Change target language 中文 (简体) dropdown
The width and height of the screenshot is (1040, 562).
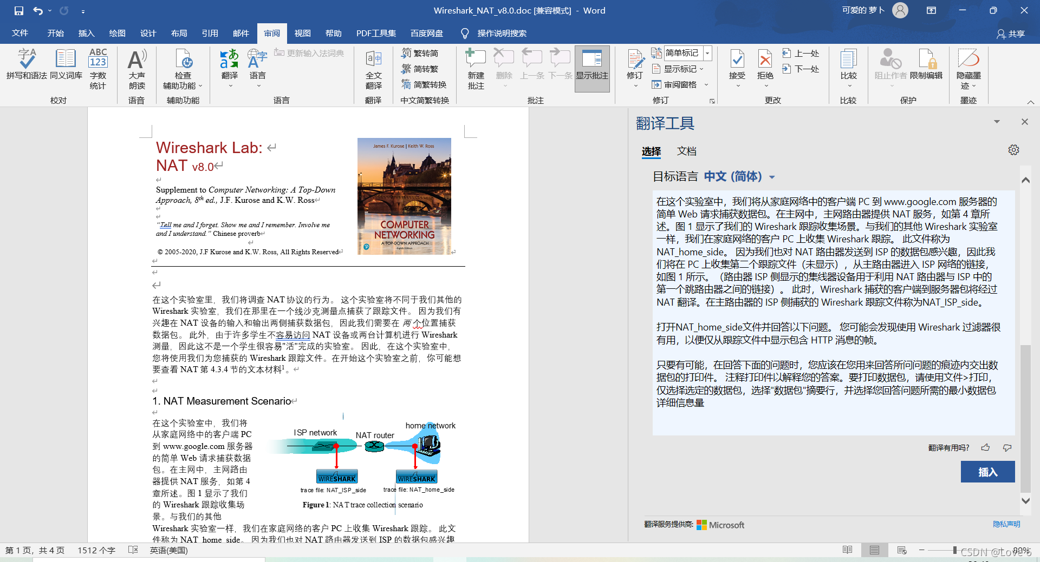[739, 176]
